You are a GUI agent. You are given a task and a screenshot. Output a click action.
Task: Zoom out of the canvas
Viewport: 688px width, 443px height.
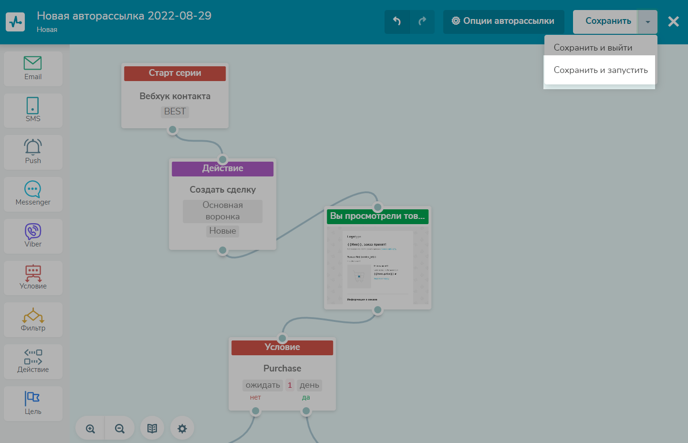pyautogui.click(x=120, y=429)
